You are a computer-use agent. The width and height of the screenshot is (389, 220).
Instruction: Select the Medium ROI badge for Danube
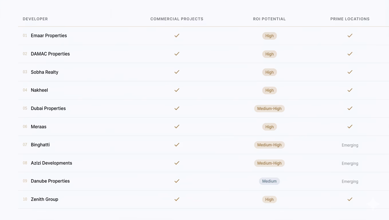tap(269, 181)
